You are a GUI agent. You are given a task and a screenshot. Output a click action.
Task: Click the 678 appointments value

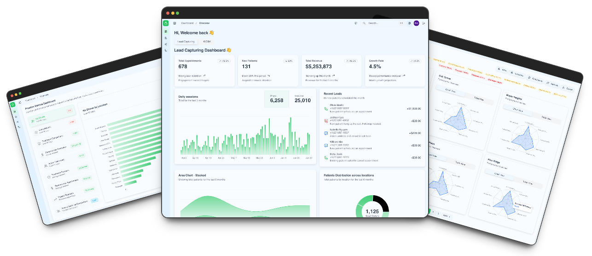tap(183, 66)
